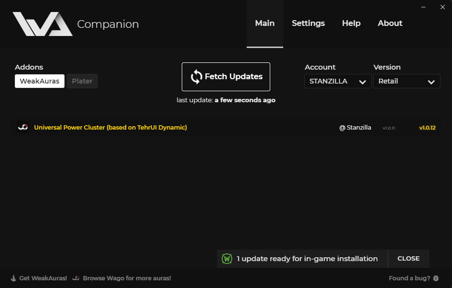Switch to the Main tab
The height and width of the screenshot is (288, 452).
pos(265,24)
